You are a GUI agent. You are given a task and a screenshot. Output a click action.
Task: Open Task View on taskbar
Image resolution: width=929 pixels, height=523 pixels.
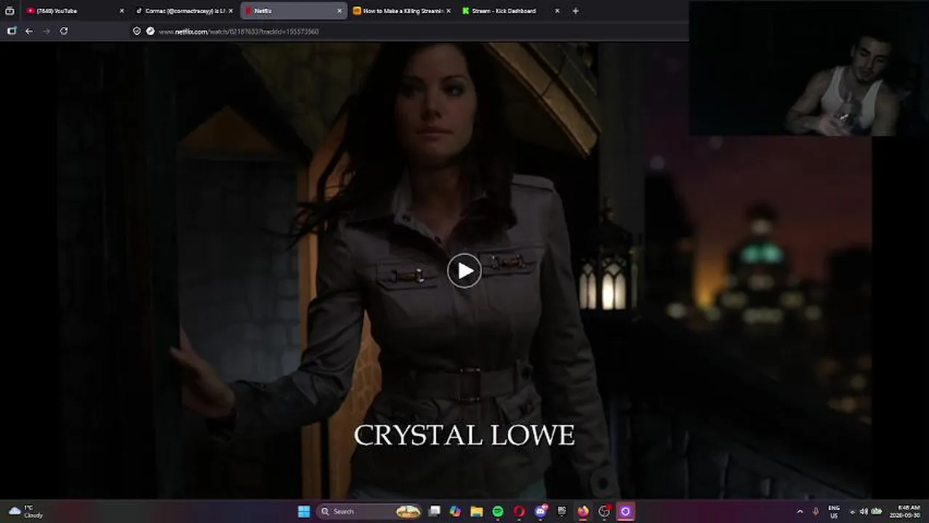point(435,511)
